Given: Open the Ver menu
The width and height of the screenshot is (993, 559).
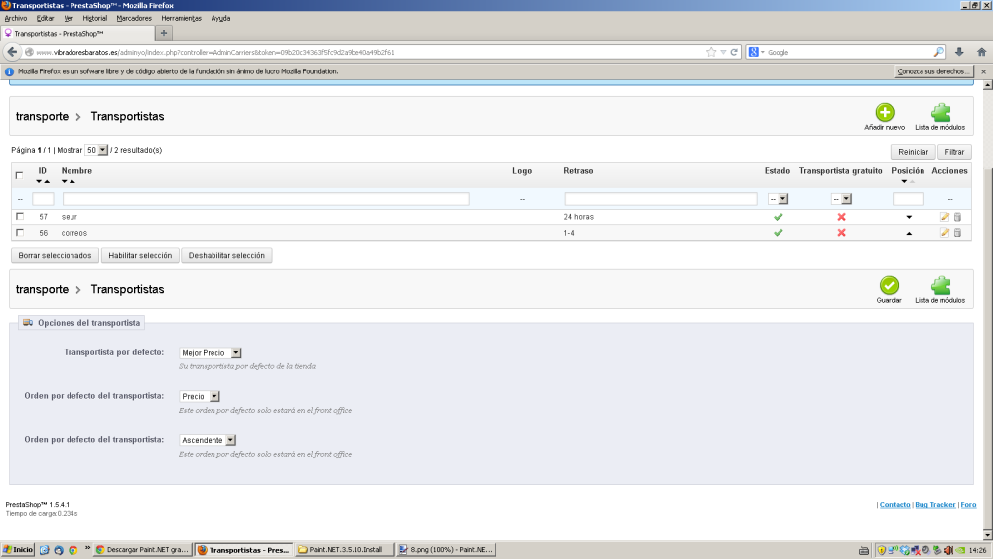Looking at the screenshot, I should point(69,18).
